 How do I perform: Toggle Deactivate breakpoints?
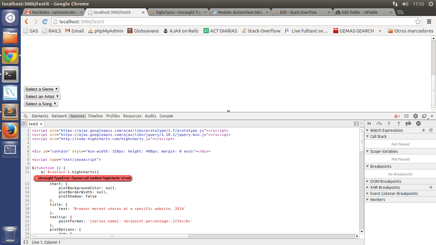click(408, 124)
